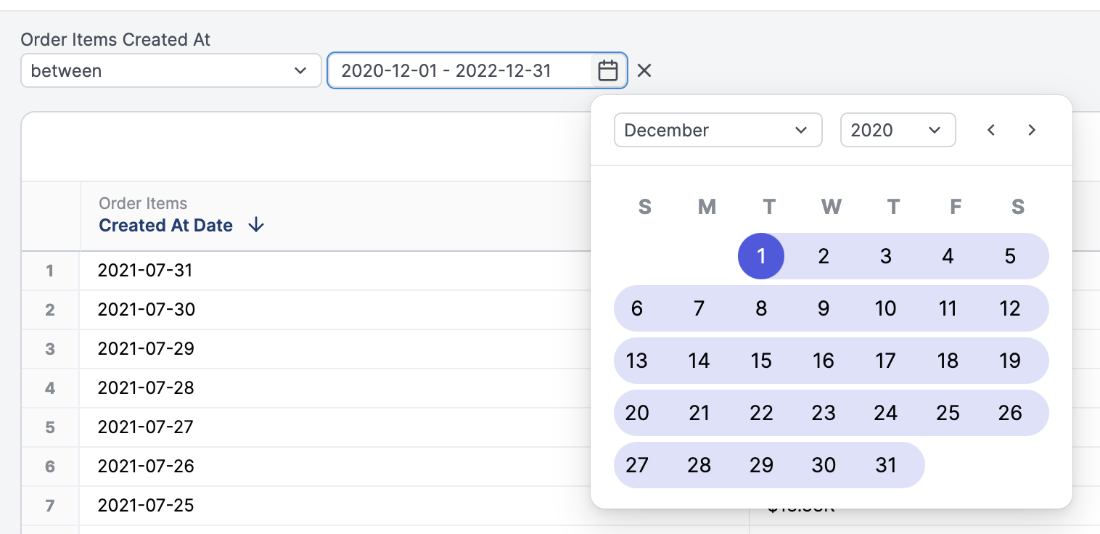Viewport: 1100px width, 534px height.
Task: Select day 25 on the calendar
Action: (948, 413)
